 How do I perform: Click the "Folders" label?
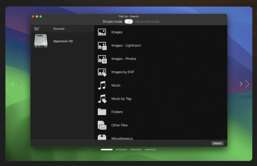[x=117, y=112]
